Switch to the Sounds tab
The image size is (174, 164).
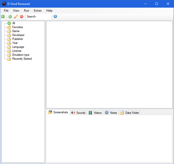pos(78,113)
